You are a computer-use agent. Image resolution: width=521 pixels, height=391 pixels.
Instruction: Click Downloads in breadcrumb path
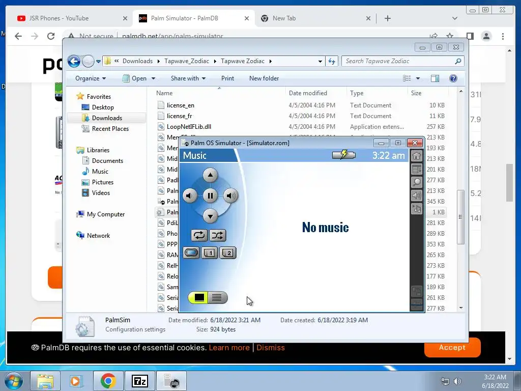click(137, 61)
